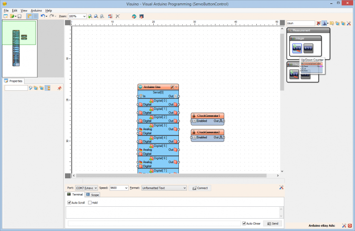355x231 pixels.
Task: Open the Zoom percentage dropdown
Action: coord(84,16)
